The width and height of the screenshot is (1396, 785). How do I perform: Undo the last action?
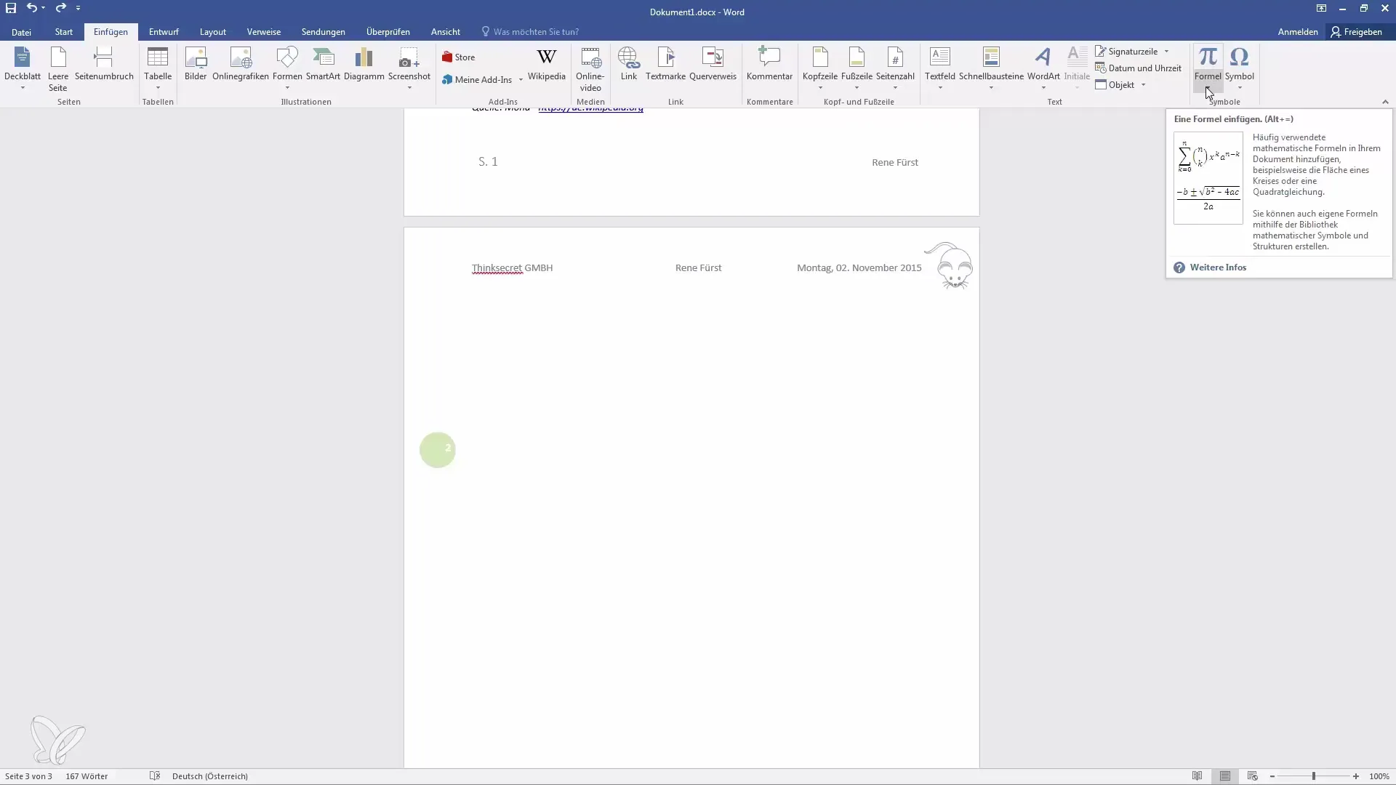pyautogui.click(x=31, y=8)
